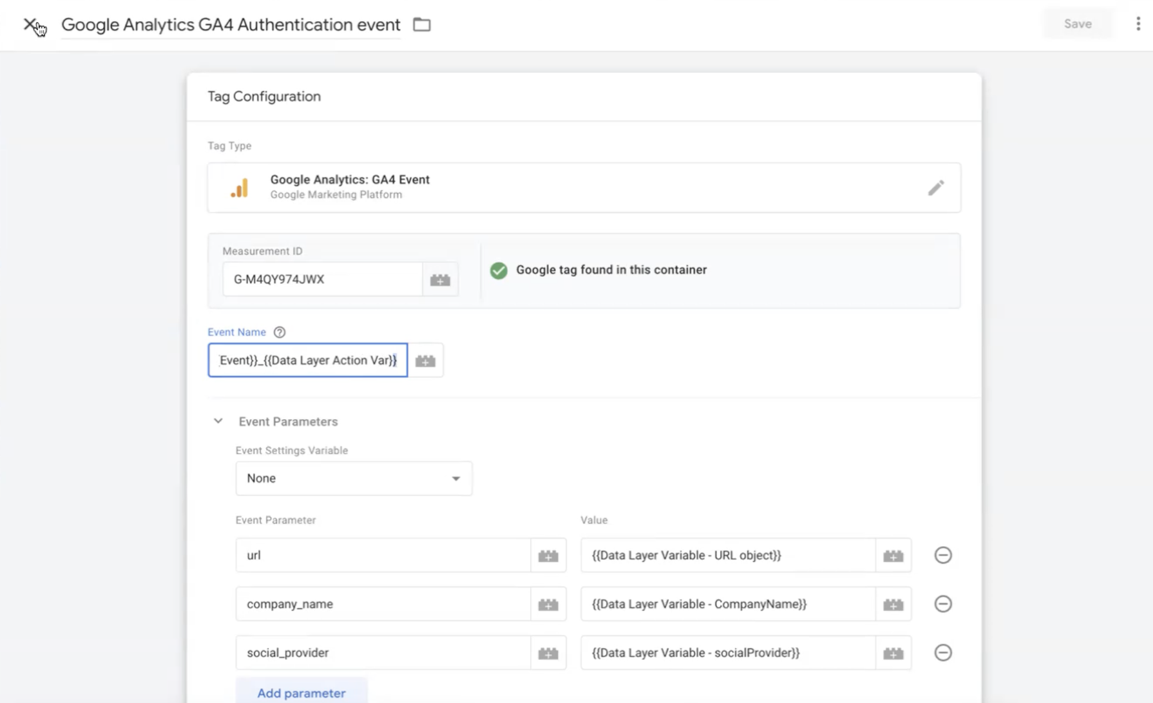Open variable picker next to Event Name

[425, 360]
